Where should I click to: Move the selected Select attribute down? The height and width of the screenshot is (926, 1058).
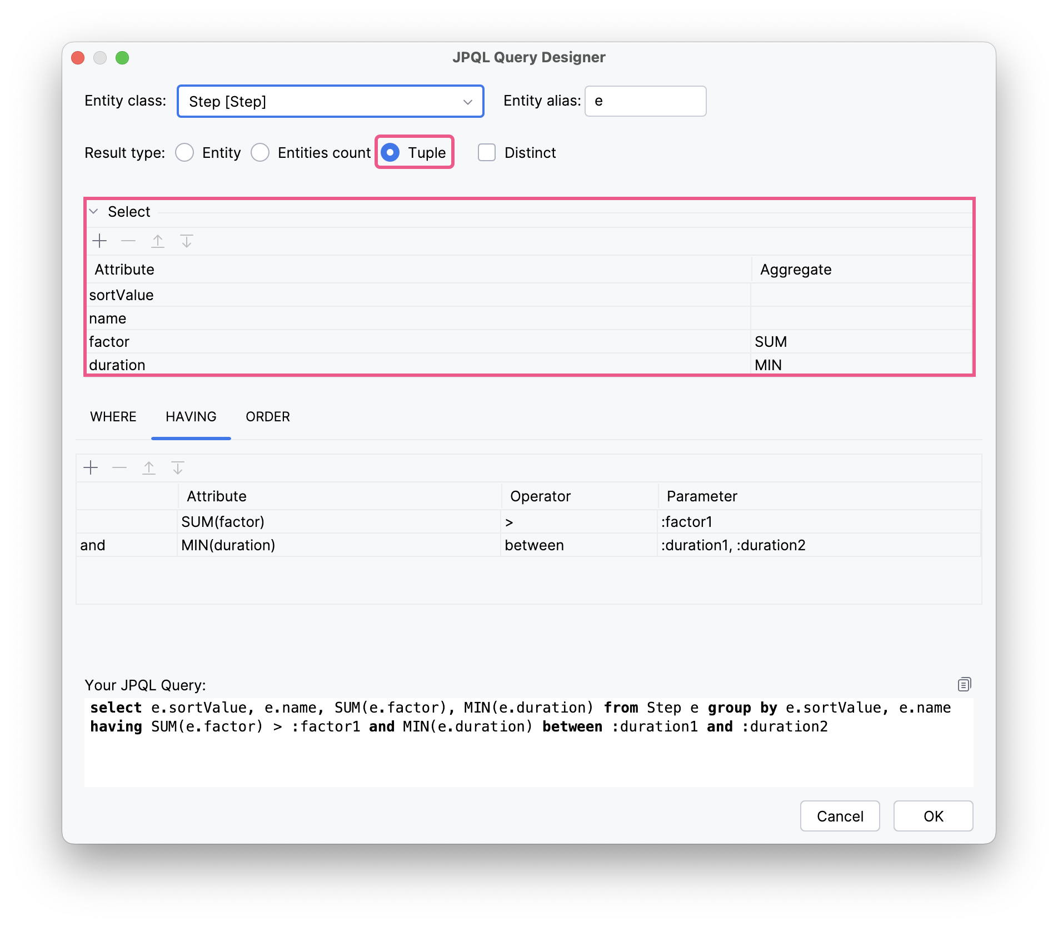point(187,241)
